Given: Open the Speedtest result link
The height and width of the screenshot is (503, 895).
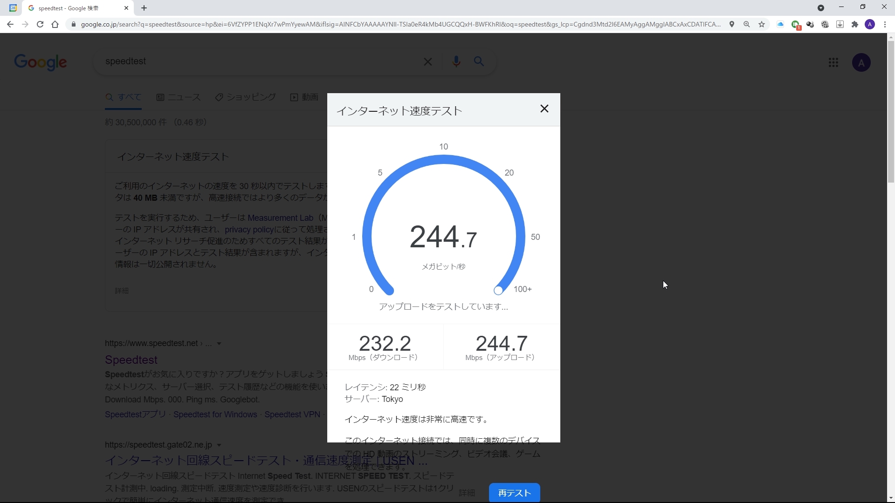Looking at the screenshot, I should pyautogui.click(x=131, y=360).
